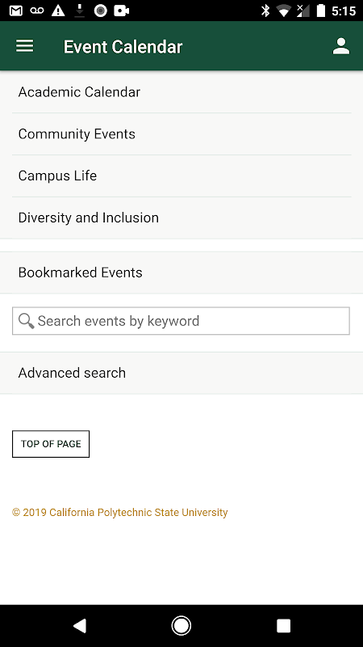
Task: Tap the warning triangle notification icon
Action: tap(58, 11)
